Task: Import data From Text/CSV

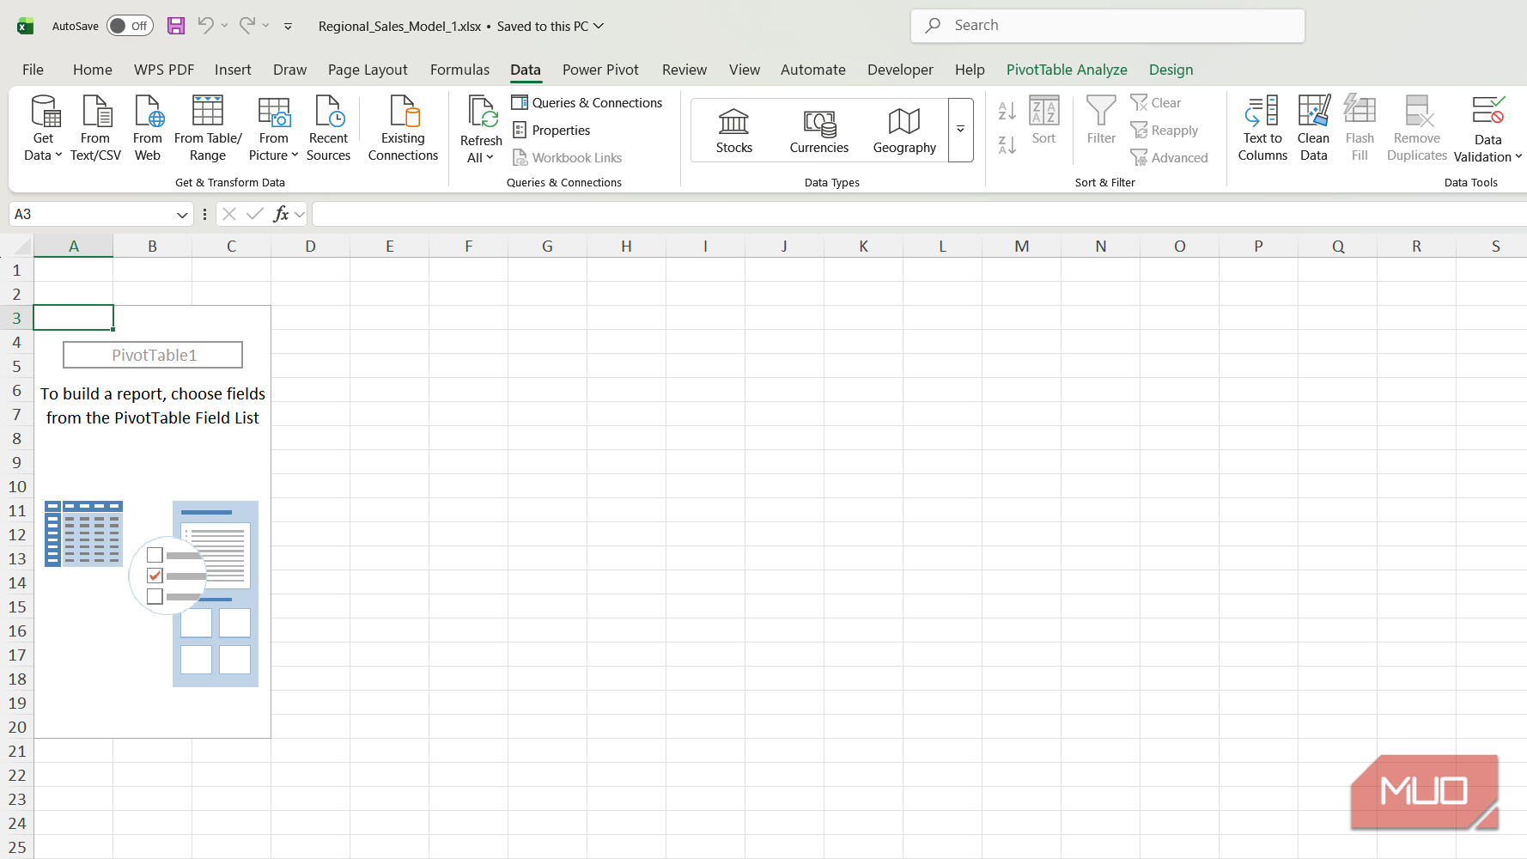Action: click(x=95, y=129)
